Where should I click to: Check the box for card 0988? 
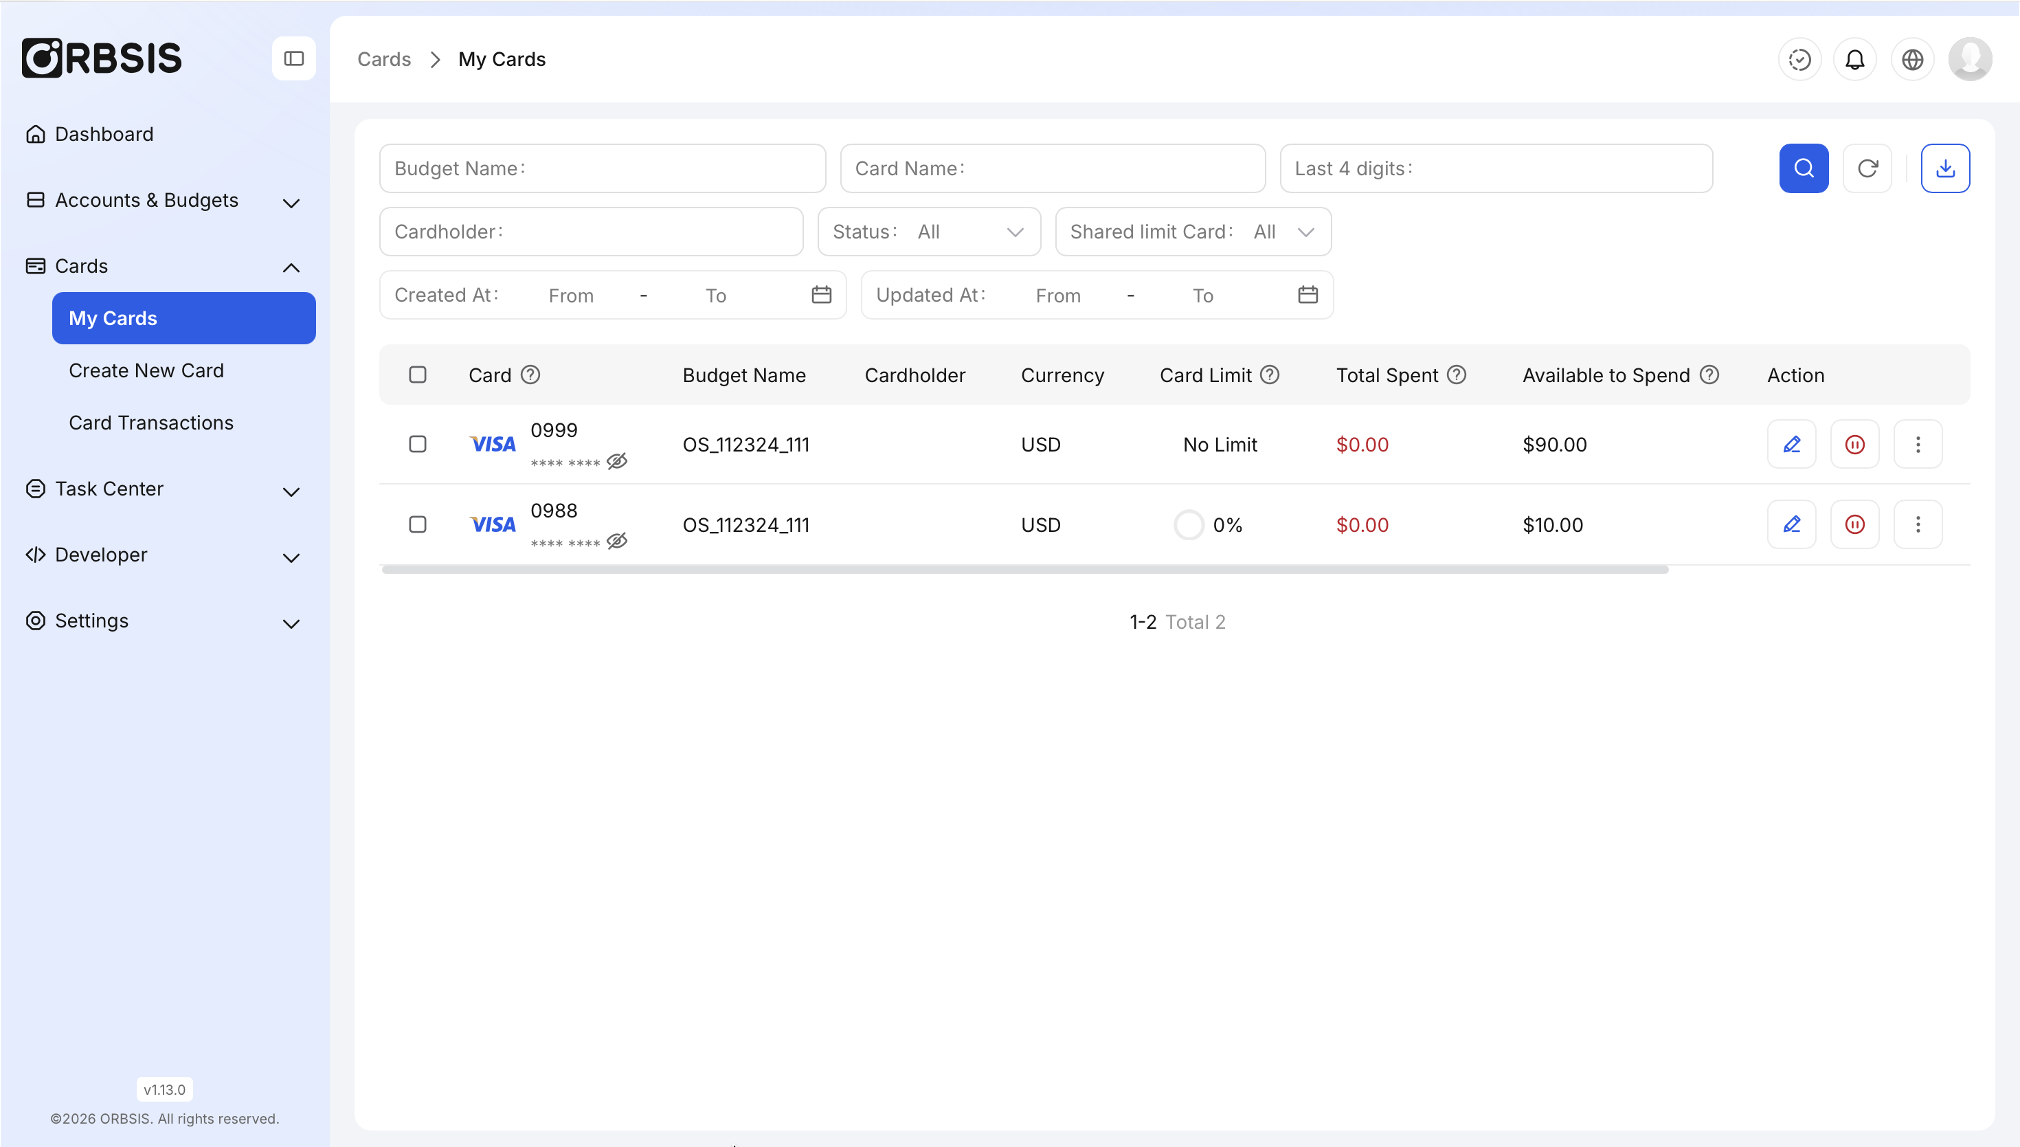[417, 524]
